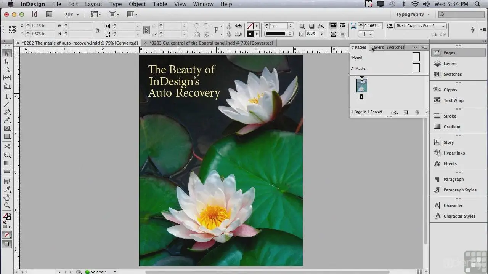Image resolution: width=488 pixels, height=274 pixels.
Task: Expand the Basic Graphics Frame style dropdown
Action: coord(421,26)
